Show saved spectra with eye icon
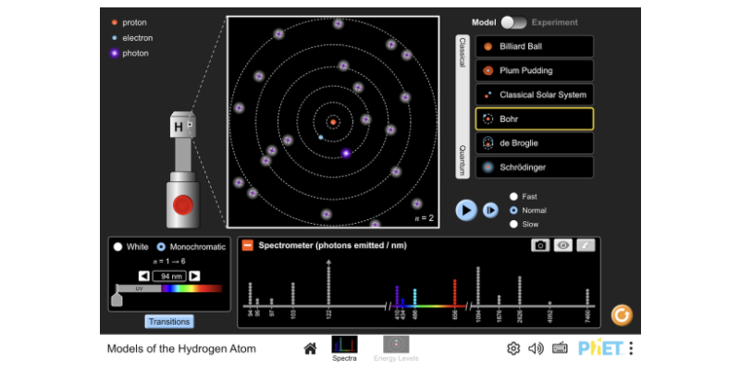Image resolution: width=740 pixels, height=370 pixels. 563,245
